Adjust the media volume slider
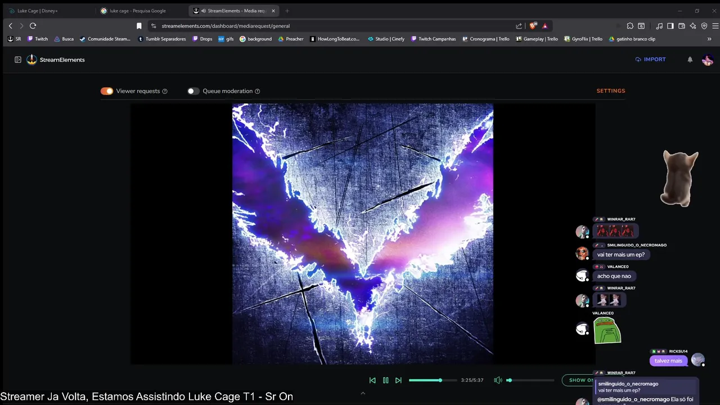The height and width of the screenshot is (405, 720). tap(530, 380)
